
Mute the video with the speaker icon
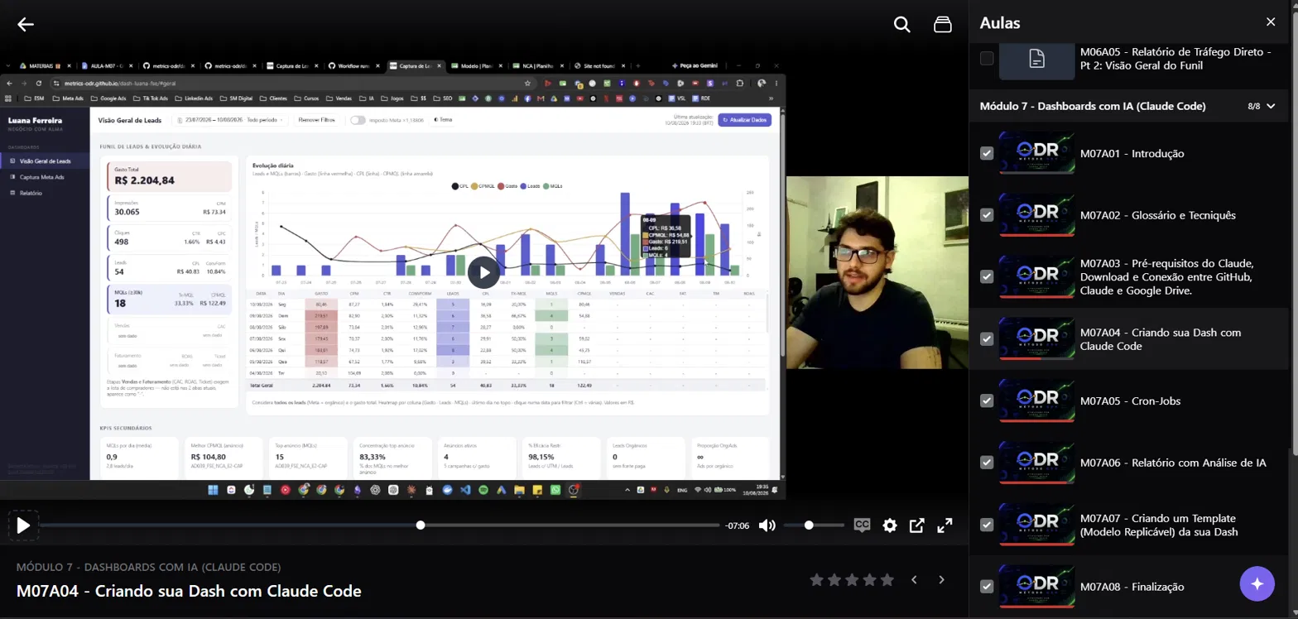(x=767, y=525)
